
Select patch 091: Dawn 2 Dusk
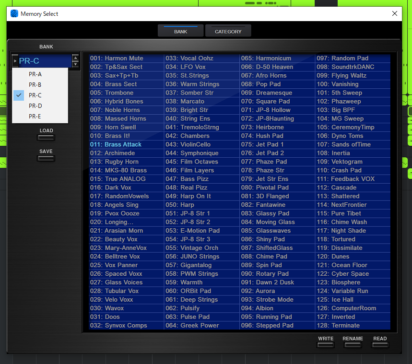coord(277,282)
